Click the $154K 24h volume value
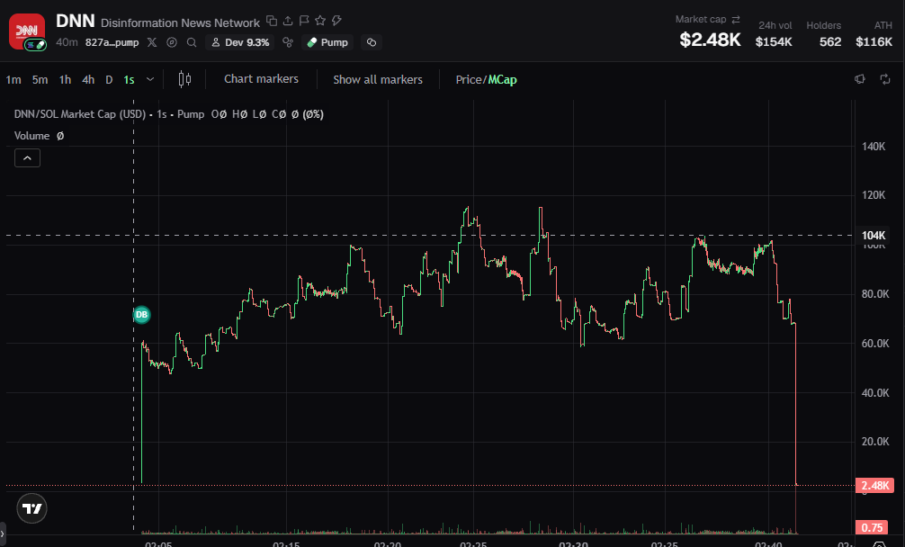This screenshot has height=547, width=905. tap(774, 41)
